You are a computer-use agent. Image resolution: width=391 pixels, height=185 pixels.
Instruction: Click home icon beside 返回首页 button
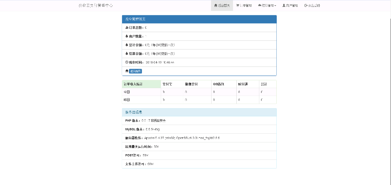tap(127, 71)
